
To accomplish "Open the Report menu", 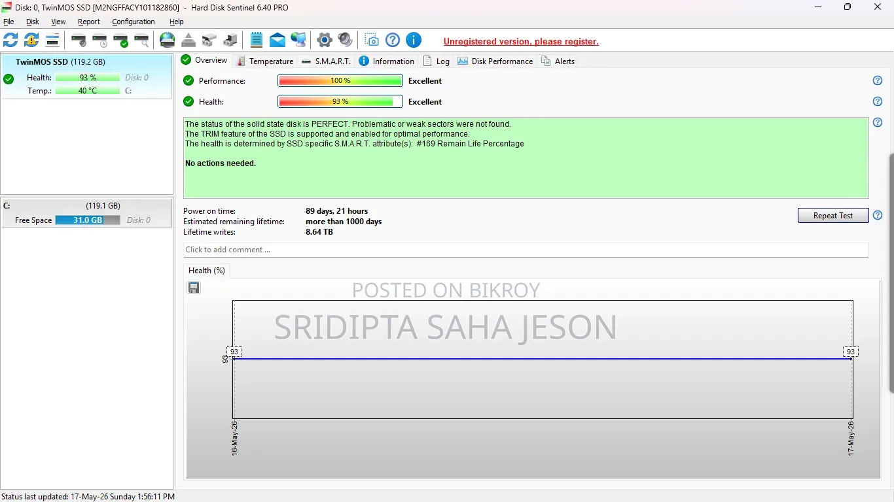I will [89, 22].
